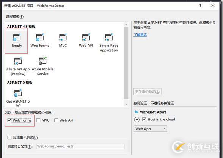Click the ASP.NET 5 模板 heading
The width and height of the screenshot is (223, 158).
click(x=20, y=82)
